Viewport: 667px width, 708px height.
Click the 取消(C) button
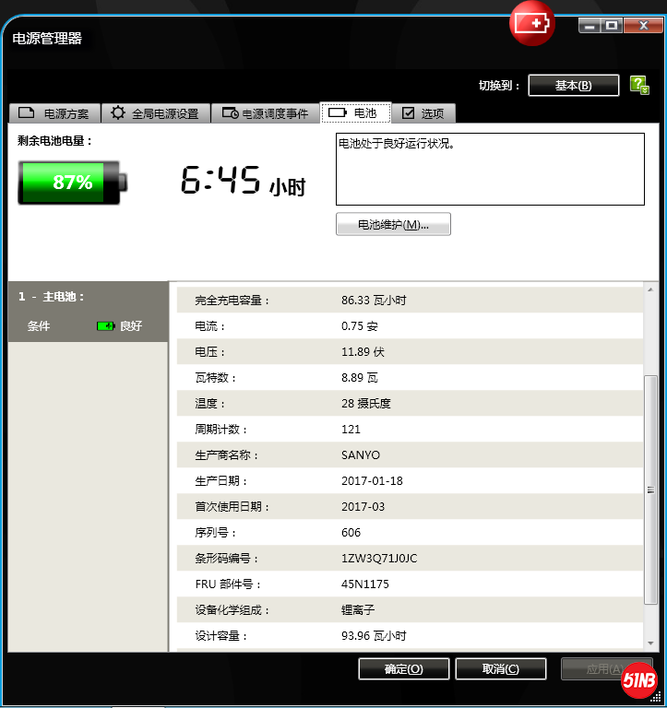pos(500,669)
